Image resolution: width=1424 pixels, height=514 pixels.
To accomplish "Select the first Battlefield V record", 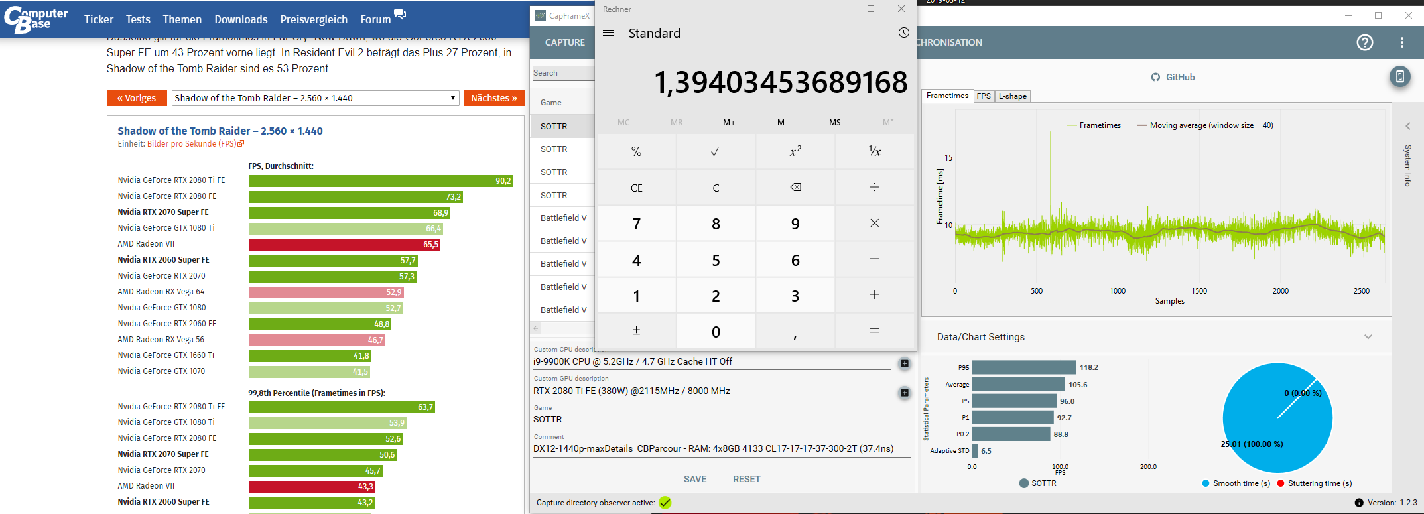I will click(x=562, y=218).
